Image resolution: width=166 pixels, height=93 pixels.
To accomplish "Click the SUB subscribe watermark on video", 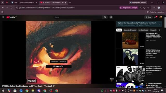I will tap(112, 80).
